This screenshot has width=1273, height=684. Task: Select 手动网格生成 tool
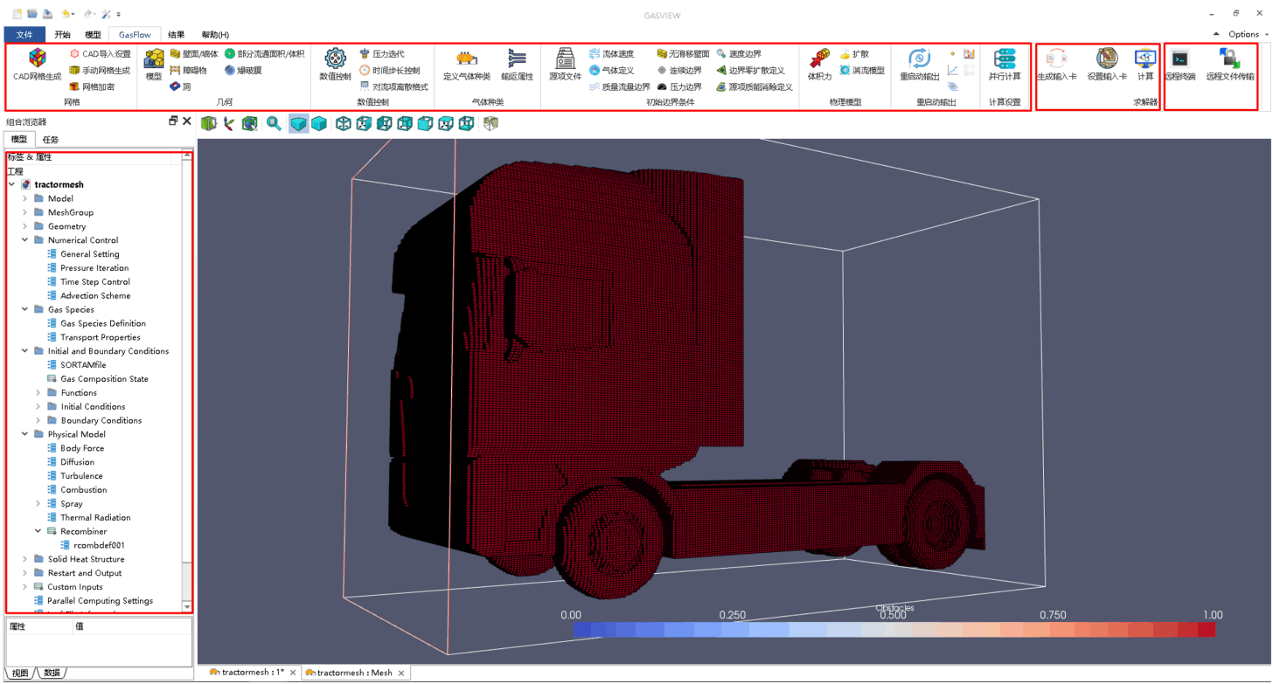[x=100, y=71]
